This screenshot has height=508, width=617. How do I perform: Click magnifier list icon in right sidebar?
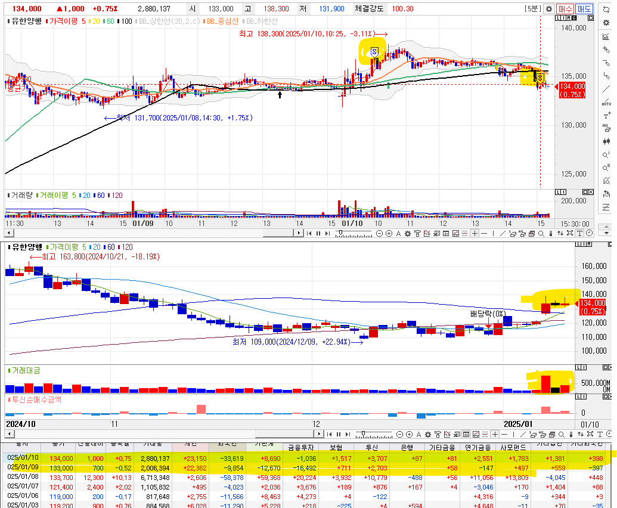pos(606,168)
